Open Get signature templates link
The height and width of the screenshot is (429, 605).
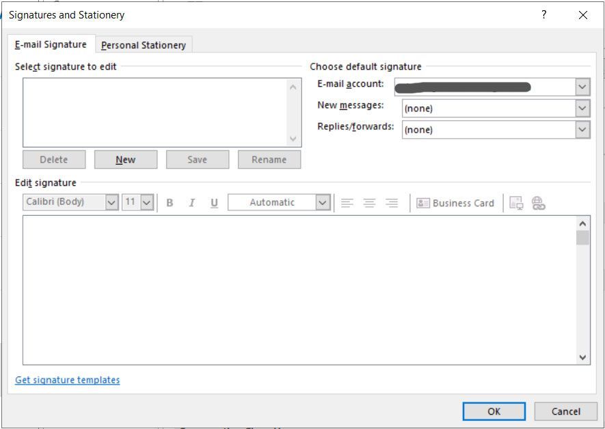click(68, 380)
